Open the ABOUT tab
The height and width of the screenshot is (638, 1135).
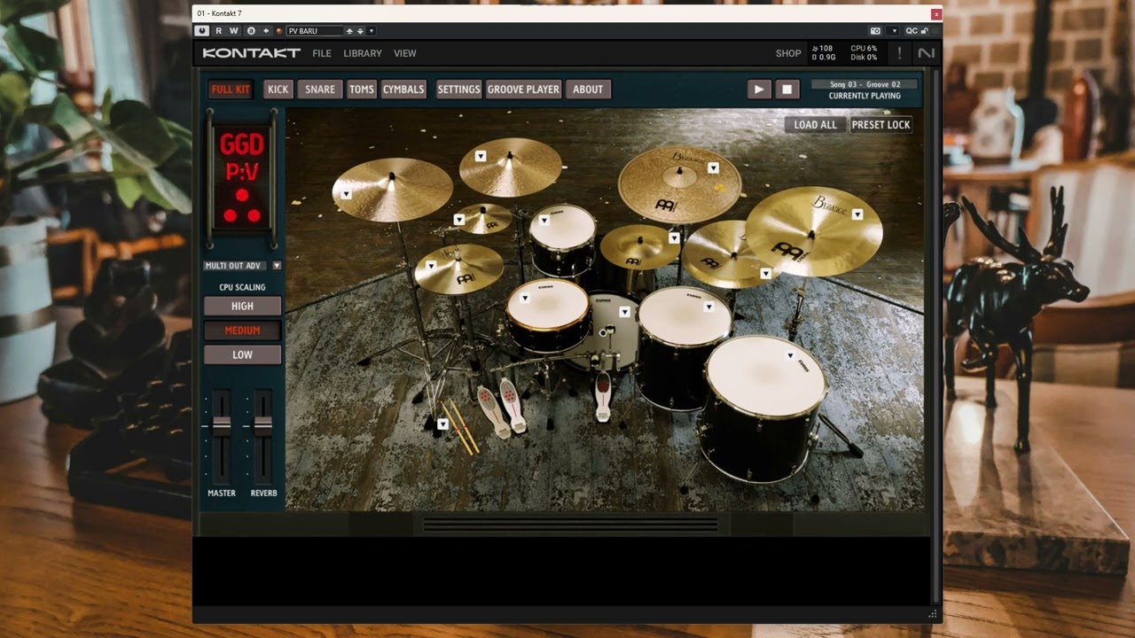[x=588, y=89]
